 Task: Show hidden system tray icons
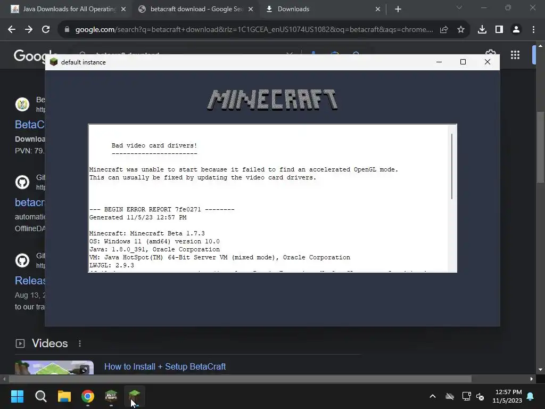(433, 396)
